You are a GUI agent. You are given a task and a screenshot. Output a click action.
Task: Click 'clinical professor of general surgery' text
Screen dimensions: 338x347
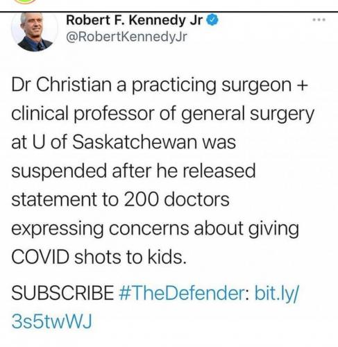[163, 114]
